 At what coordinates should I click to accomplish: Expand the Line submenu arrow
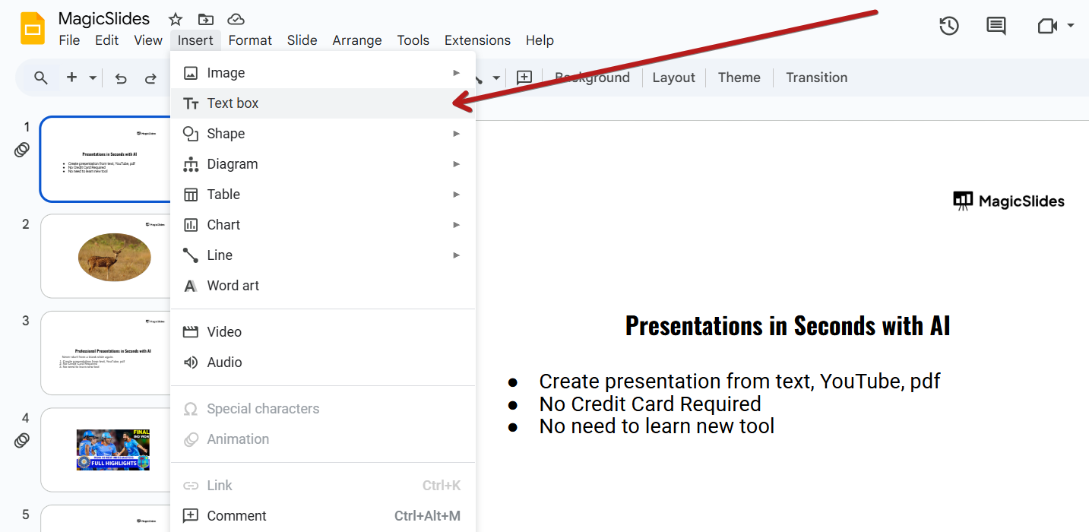[x=456, y=255]
